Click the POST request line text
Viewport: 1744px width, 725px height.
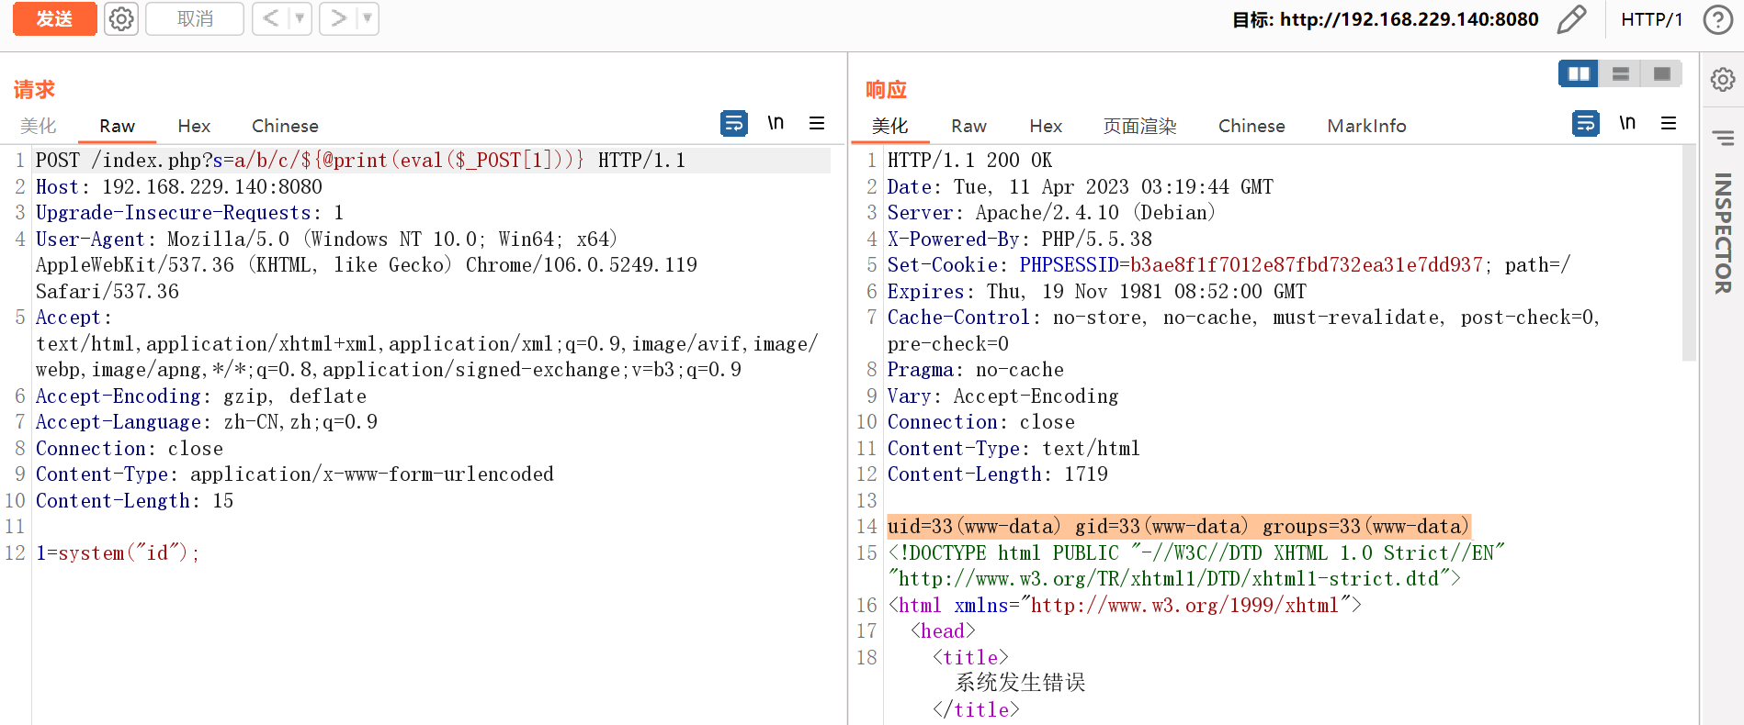360,160
